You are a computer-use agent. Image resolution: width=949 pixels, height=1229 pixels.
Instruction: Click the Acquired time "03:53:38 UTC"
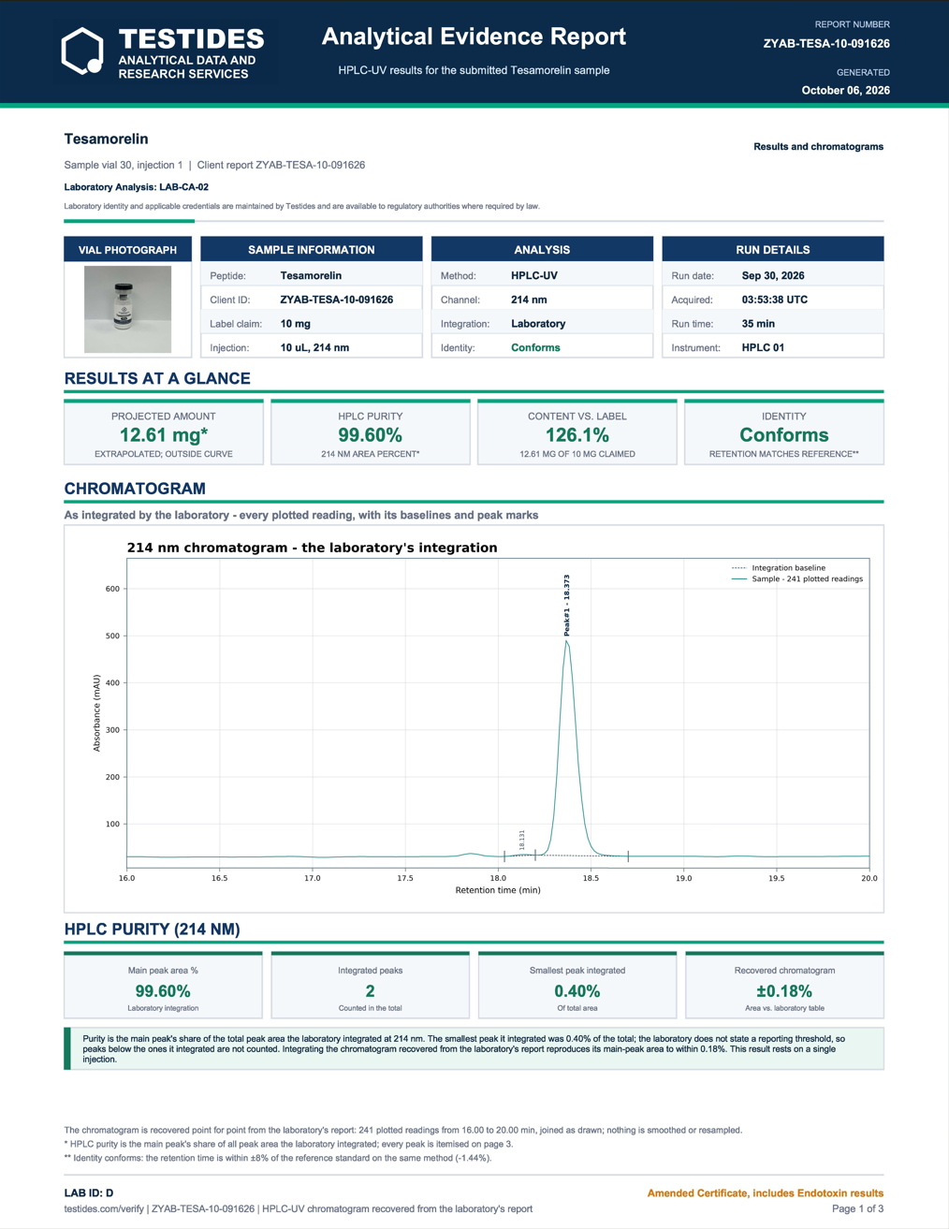[x=775, y=300]
